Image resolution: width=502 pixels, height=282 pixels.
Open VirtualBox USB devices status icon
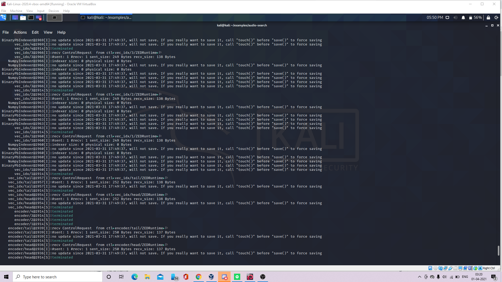point(450,268)
